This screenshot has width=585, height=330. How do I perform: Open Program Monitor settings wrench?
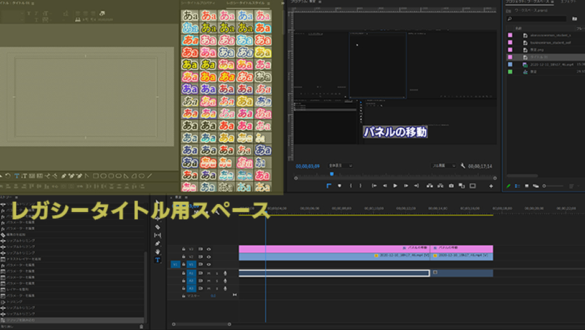point(462,166)
